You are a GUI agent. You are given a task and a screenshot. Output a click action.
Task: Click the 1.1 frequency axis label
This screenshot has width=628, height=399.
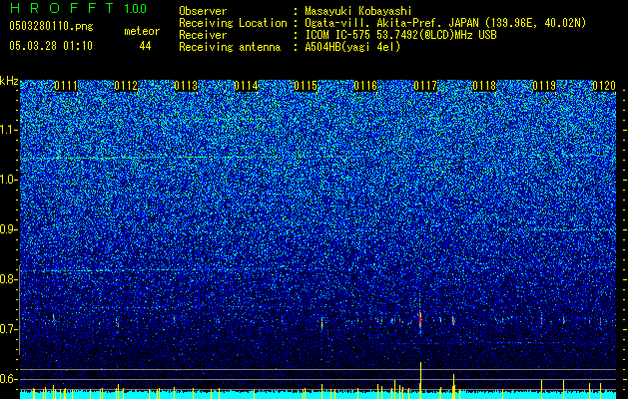8,130
